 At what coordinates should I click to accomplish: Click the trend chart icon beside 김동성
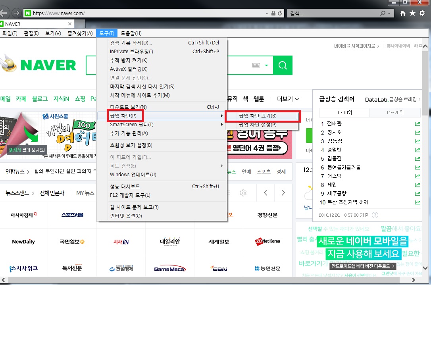(417, 141)
